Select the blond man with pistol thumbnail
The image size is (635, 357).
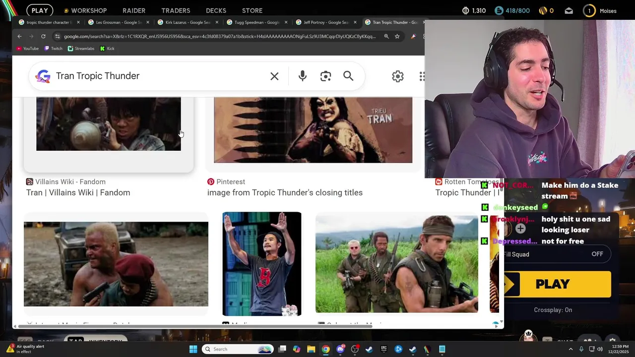116,264
